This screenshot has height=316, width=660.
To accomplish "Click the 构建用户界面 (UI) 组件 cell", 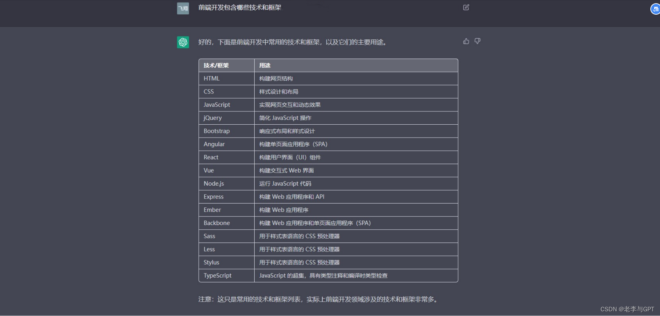I will click(356, 157).
